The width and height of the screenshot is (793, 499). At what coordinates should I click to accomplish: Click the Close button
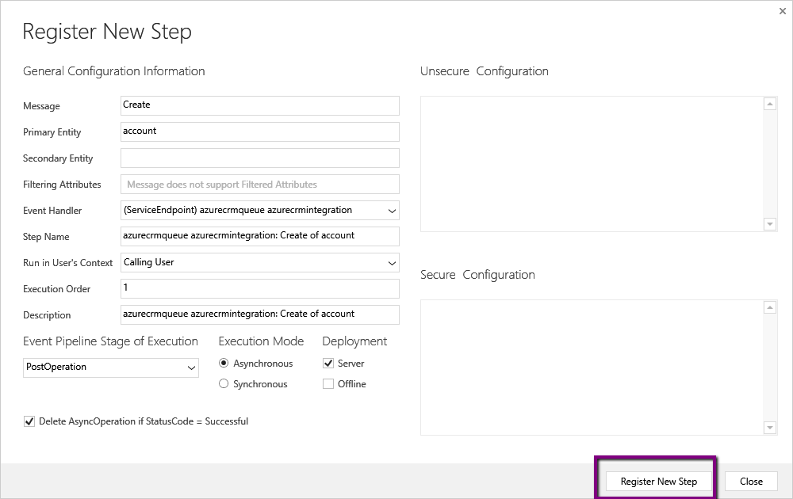pos(750,481)
